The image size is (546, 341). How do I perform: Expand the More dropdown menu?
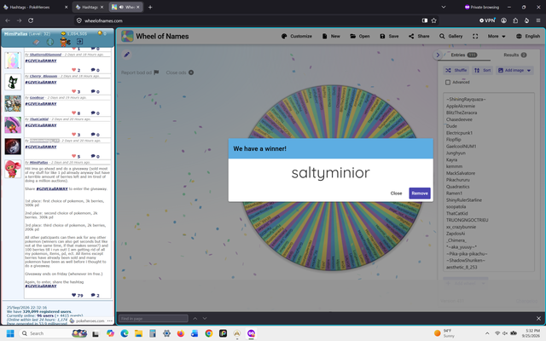click(x=497, y=36)
